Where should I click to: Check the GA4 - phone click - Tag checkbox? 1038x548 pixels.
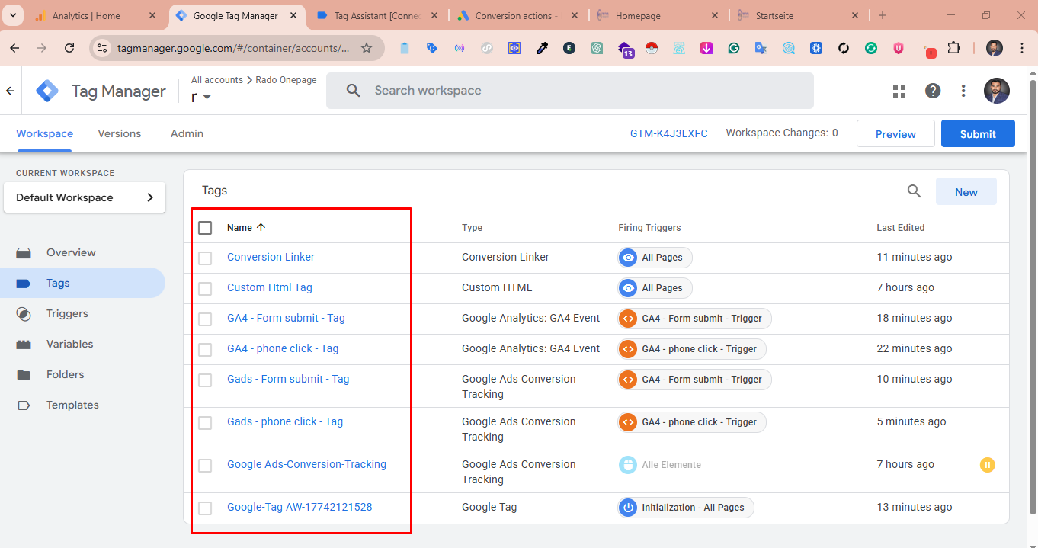205,349
